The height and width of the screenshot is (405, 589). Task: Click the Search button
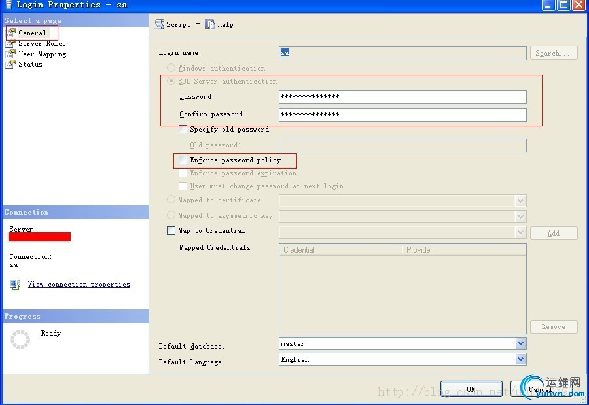pos(554,53)
